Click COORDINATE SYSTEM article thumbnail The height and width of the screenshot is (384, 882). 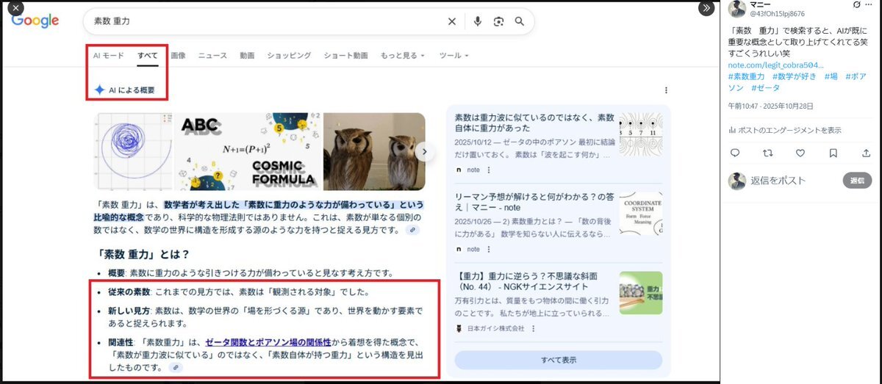(x=641, y=213)
